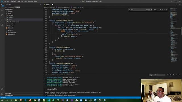Open Chrome from the taskbar
This screenshot has height=102, width=182.
tap(35, 100)
